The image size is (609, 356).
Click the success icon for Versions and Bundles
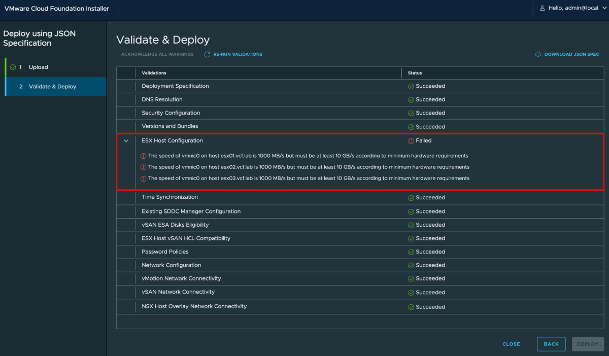pyautogui.click(x=411, y=127)
